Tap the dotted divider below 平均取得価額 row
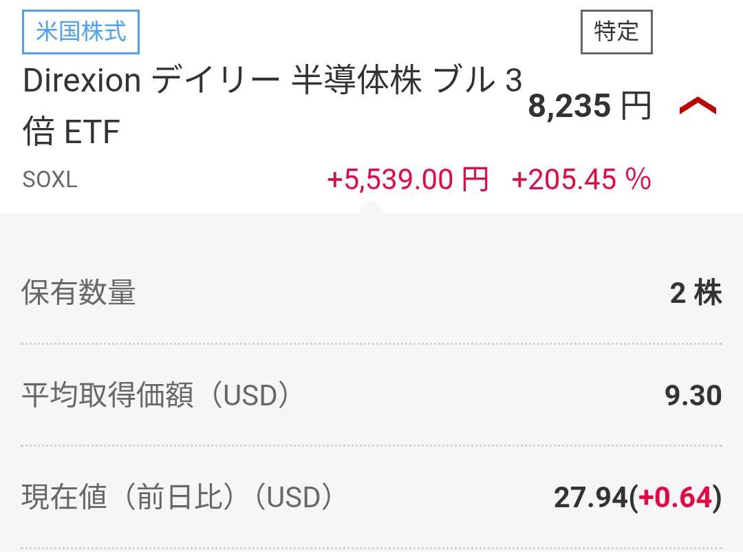Viewport: 743px width, 552px height. point(371,445)
